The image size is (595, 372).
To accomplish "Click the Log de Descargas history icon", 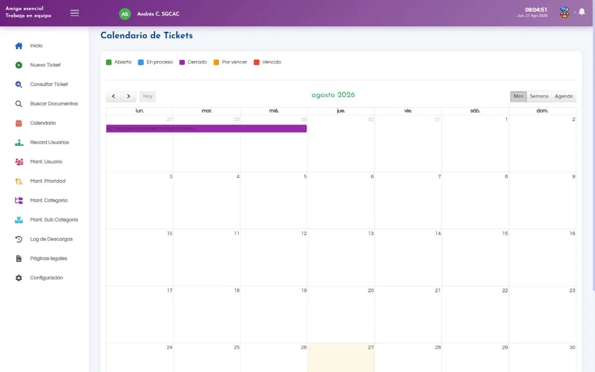I will [19, 239].
